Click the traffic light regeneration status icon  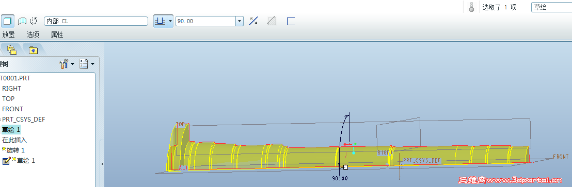pyautogui.click(x=472, y=7)
